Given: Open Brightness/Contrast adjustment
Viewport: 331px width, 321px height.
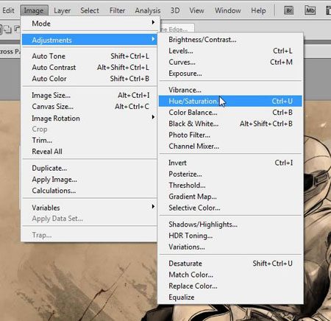Looking at the screenshot, I should [x=230, y=40].
